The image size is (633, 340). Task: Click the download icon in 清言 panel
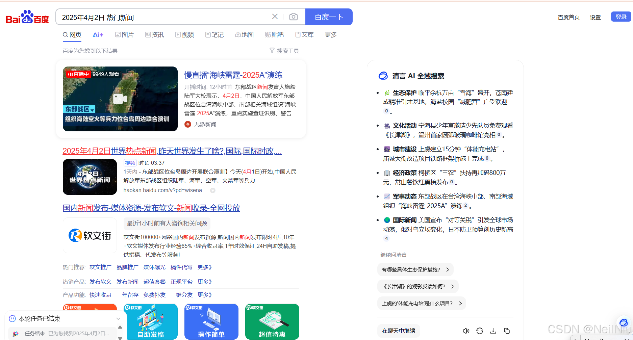click(x=493, y=331)
